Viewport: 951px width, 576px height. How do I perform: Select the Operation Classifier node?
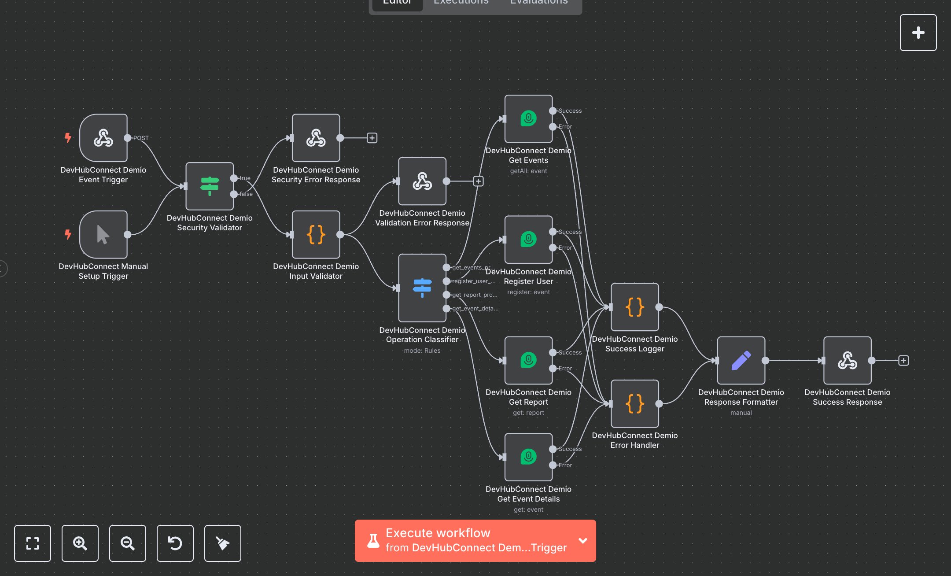421,288
